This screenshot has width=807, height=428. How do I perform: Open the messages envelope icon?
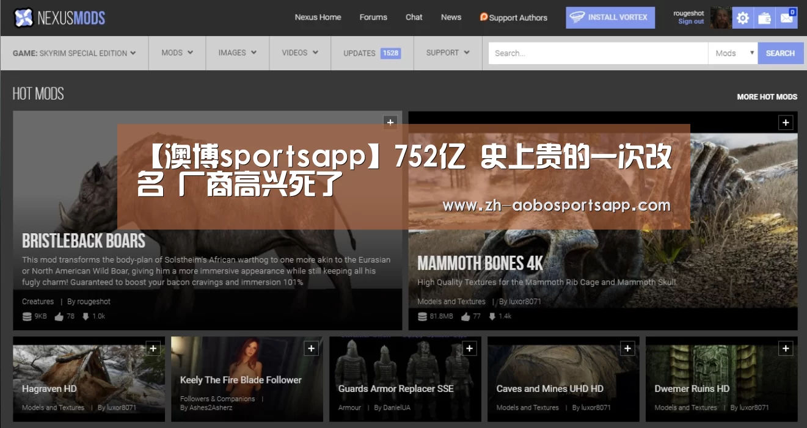pos(787,18)
